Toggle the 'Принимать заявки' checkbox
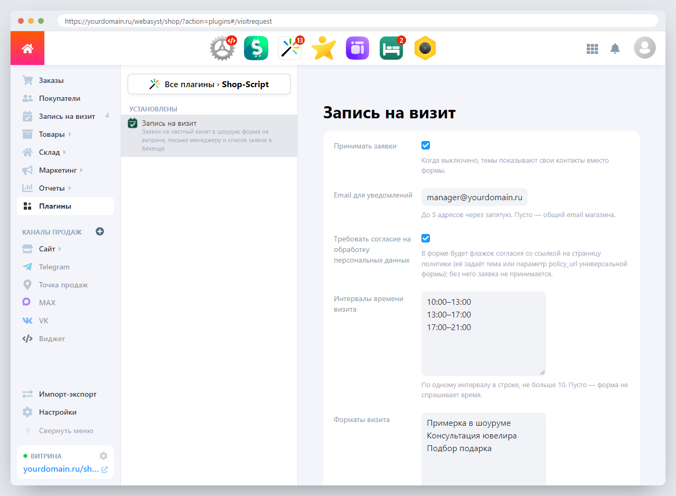Image resolution: width=676 pixels, height=496 pixels. 426,145
